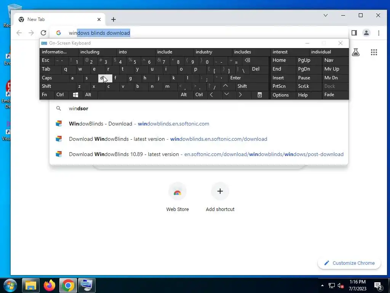Tap the Windows logo key on keyboard

[x=76, y=95]
